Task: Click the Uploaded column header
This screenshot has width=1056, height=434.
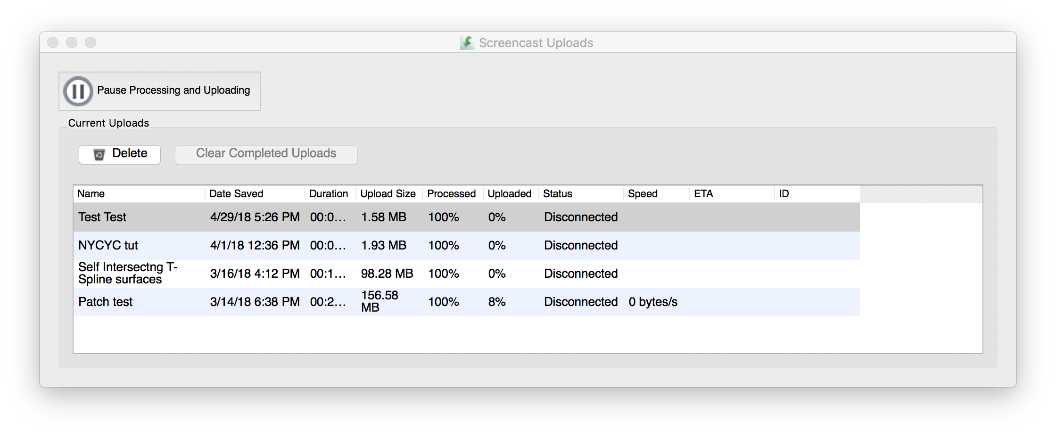Action: point(510,193)
